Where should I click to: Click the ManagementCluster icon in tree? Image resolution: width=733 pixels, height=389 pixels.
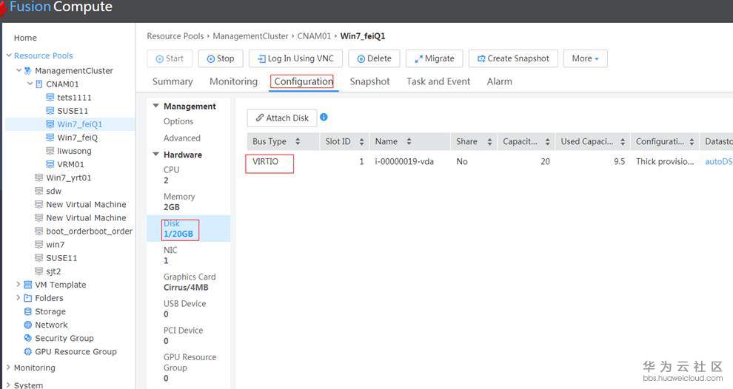pyautogui.click(x=28, y=71)
